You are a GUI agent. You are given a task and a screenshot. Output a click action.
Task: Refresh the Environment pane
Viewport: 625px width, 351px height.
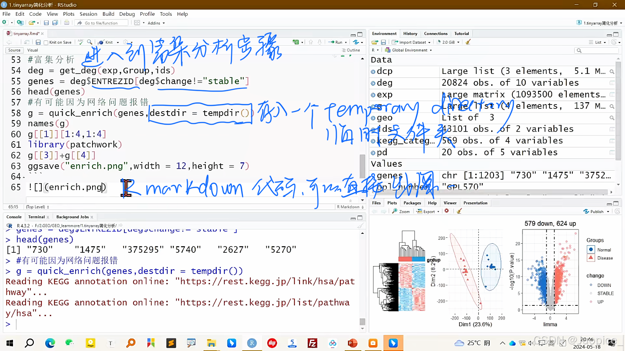[614, 42]
